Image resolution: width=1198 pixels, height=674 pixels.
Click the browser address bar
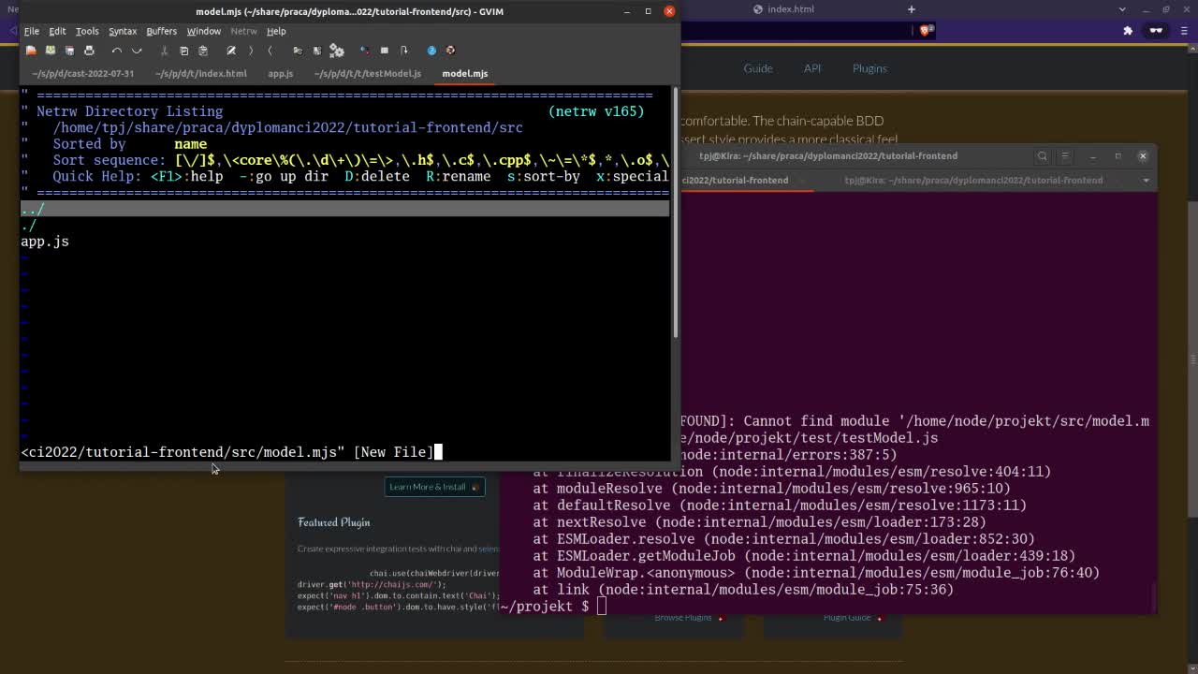click(x=796, y=30)
